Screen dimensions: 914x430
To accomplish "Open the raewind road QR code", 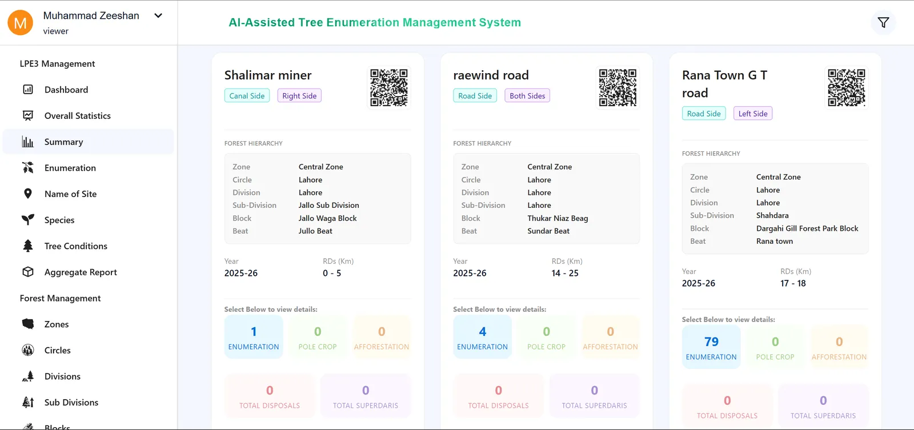I will pyautogui.click(x=618, y=88).
